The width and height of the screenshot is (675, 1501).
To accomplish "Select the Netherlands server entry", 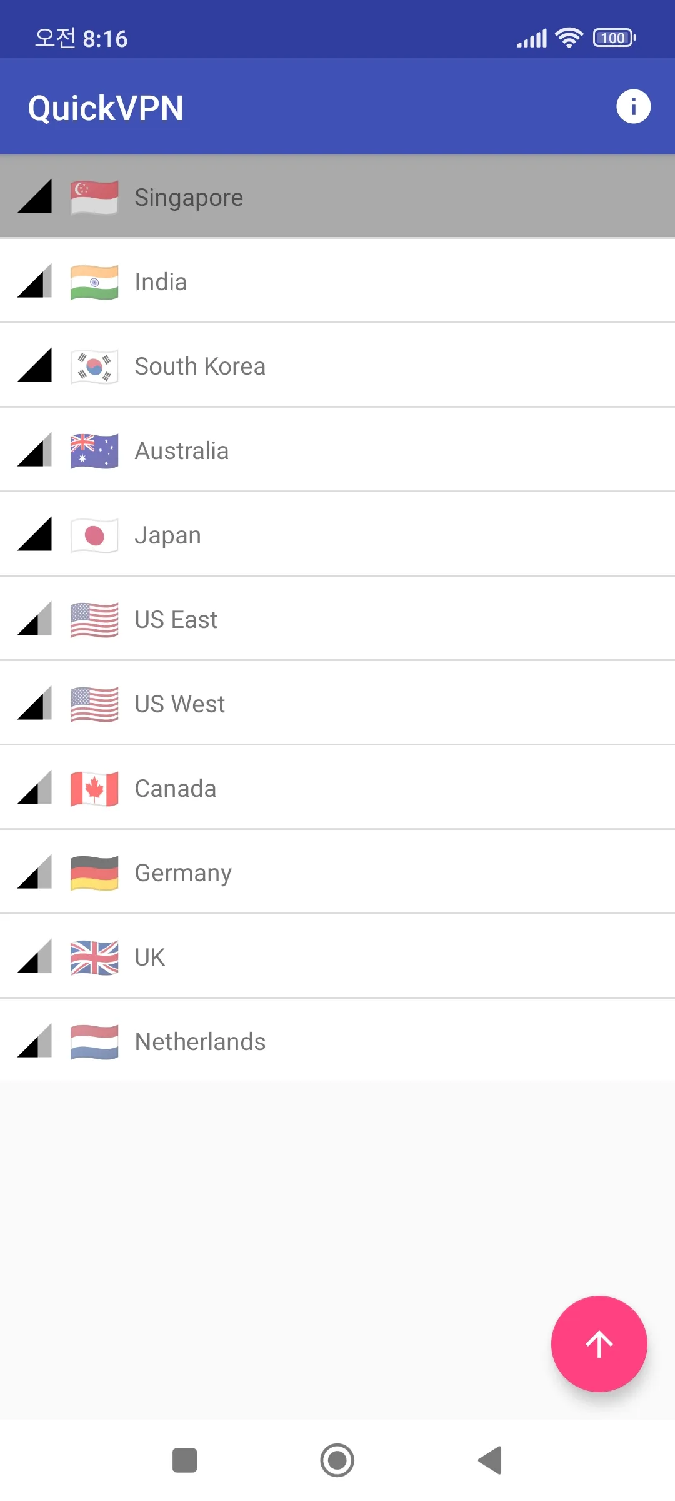I will (337, 1041).
